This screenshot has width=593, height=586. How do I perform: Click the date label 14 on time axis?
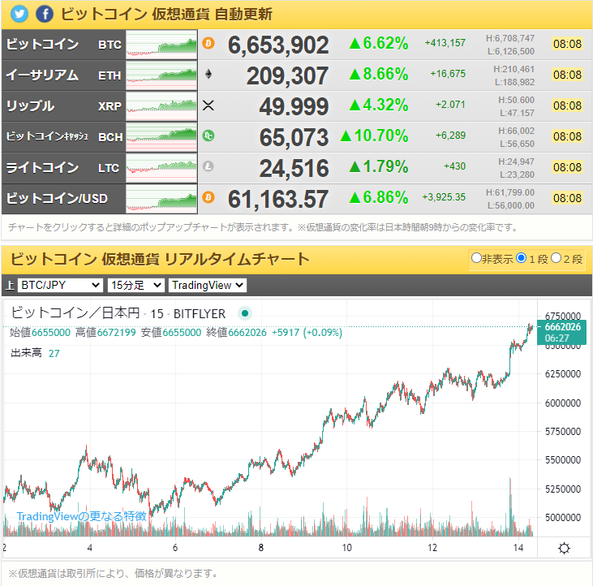pos(518,548)
